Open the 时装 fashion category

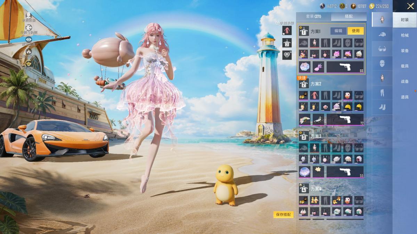405,20
